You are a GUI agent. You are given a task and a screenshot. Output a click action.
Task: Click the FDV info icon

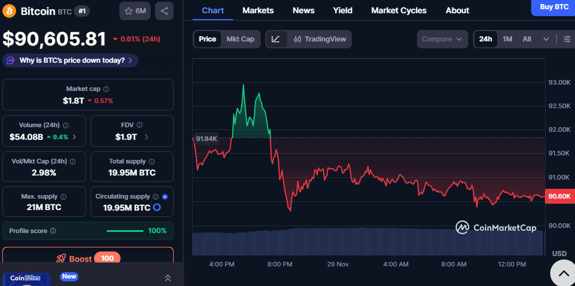pos(140,125)
